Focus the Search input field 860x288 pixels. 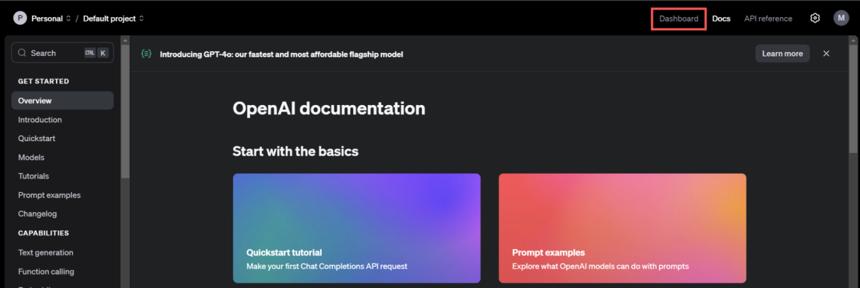[62, 53]
